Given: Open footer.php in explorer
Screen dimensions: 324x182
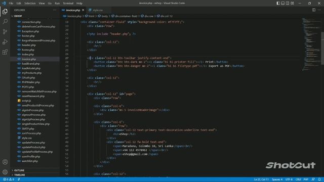Looking at the screenshot, I should (28, 36).
